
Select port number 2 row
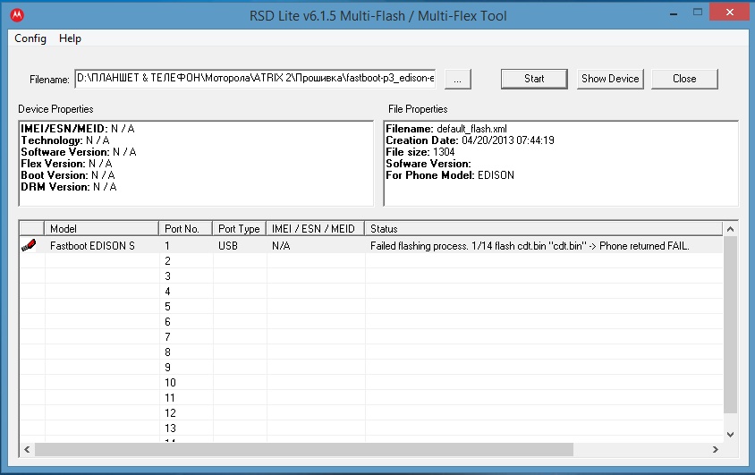pos(370,261)
